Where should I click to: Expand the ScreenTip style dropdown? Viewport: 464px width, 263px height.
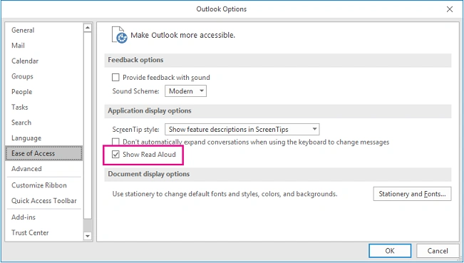click(x=242, y=129)
